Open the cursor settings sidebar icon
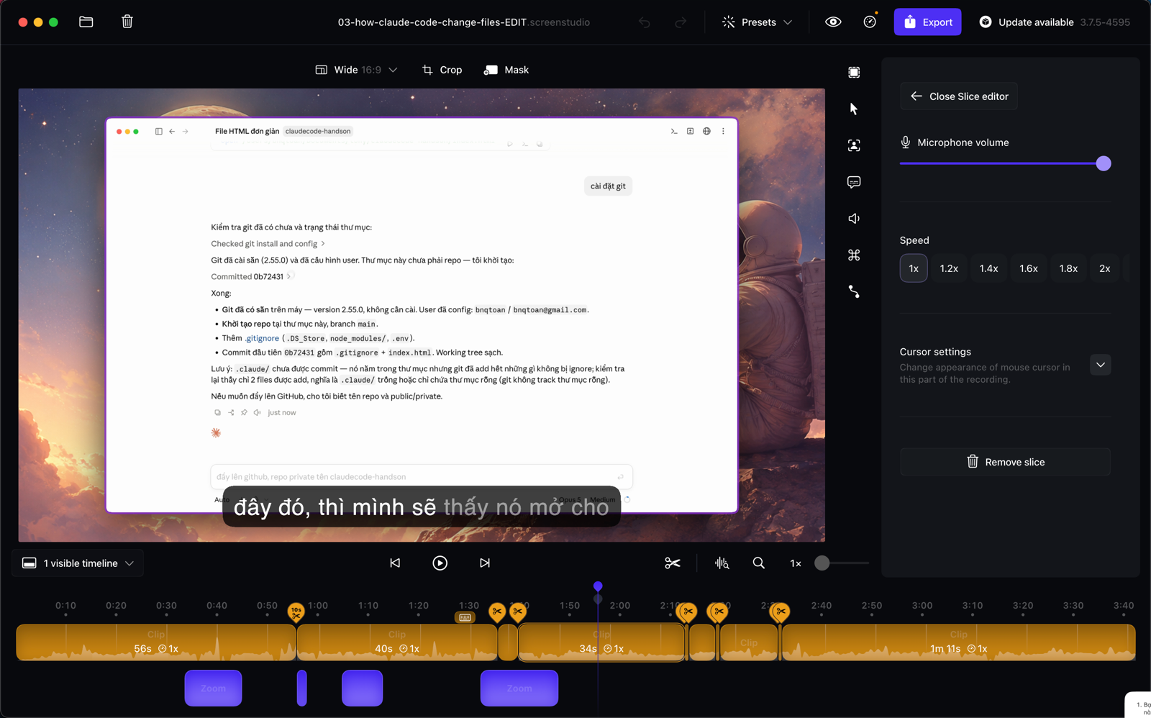Screen dimensions: 1151x718 pos(854,109)
